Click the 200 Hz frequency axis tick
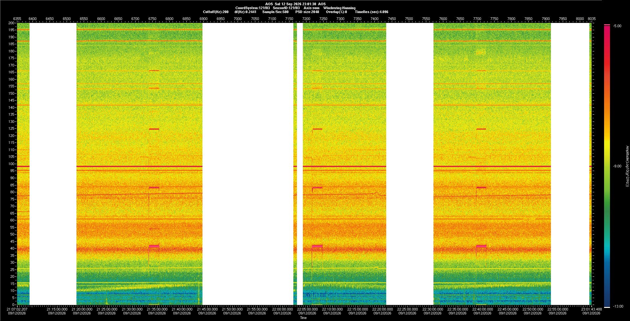The height and width of the screenshot is (321, 630). click(x=11, y=23)
